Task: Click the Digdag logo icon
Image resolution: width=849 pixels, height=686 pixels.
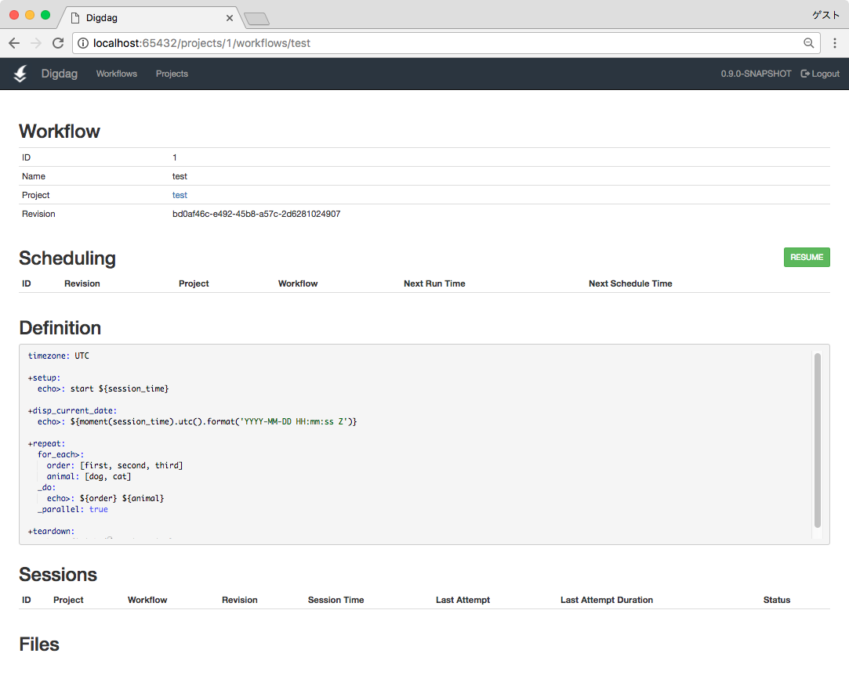Action: coord(20,74)
